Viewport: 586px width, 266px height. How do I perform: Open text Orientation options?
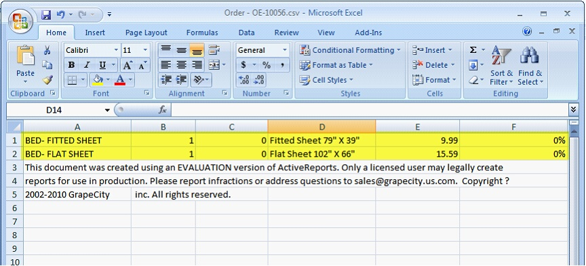201,79
